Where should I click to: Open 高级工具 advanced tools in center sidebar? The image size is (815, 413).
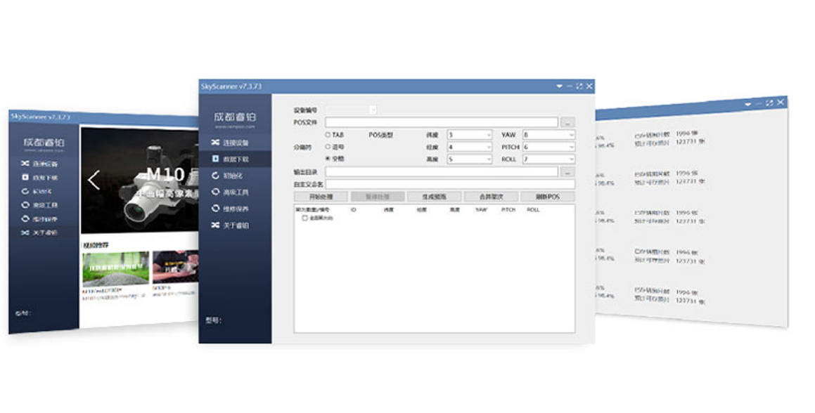[x=230, y=192]
